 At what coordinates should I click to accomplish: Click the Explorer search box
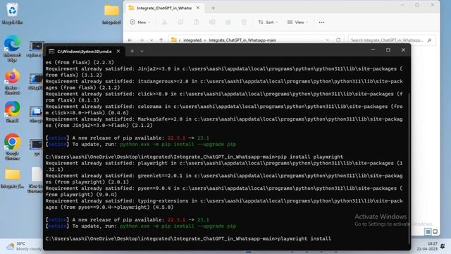coord(392,40)
